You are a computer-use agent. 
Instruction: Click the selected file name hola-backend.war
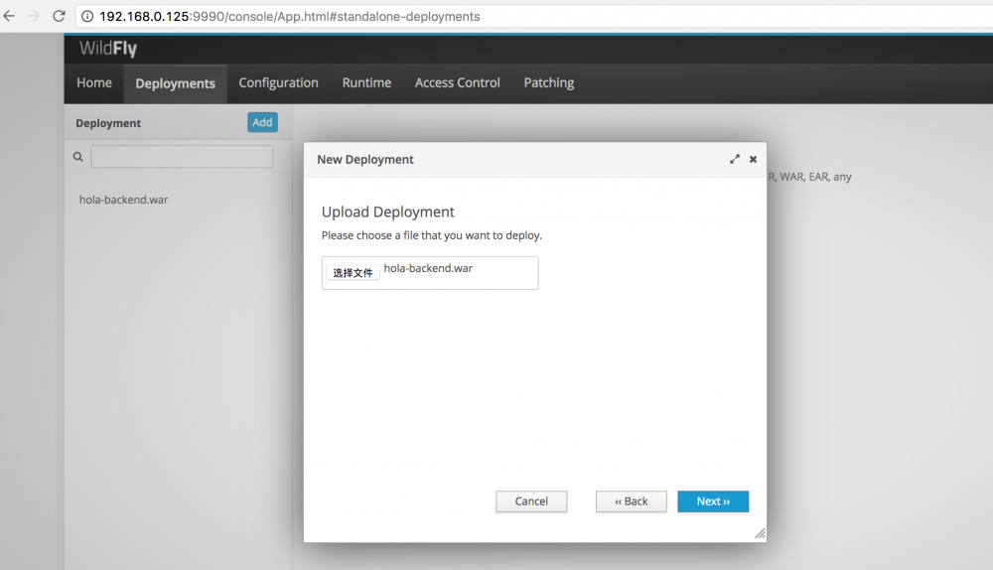(x=428, y=268)
